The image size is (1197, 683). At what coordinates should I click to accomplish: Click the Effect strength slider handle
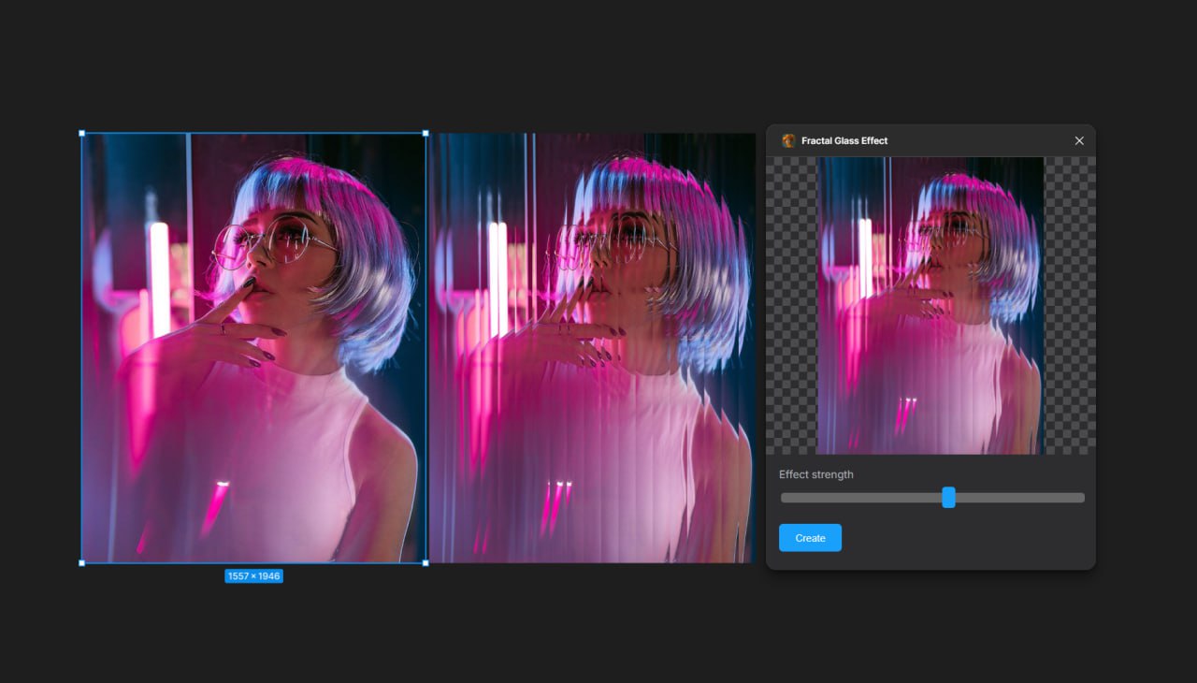click(948, 498)
